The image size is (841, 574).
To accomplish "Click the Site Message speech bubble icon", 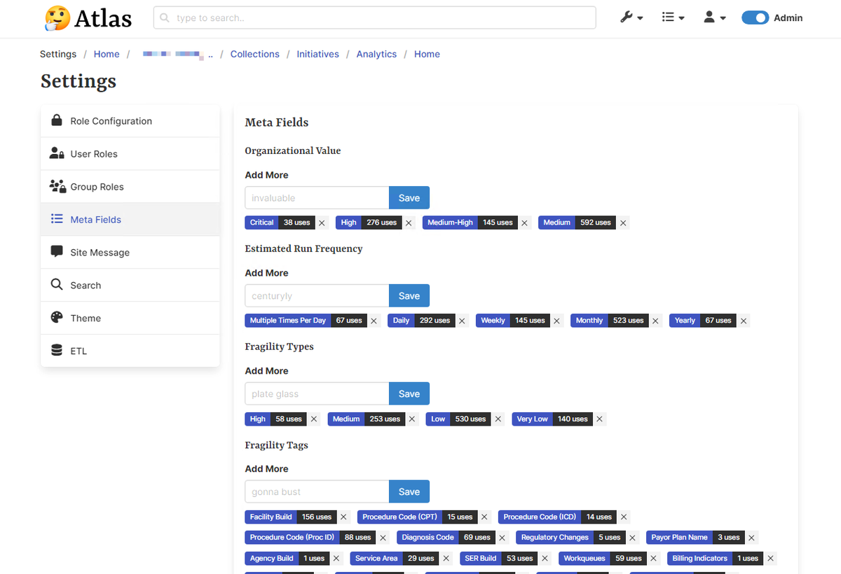I will pos(57,252).
